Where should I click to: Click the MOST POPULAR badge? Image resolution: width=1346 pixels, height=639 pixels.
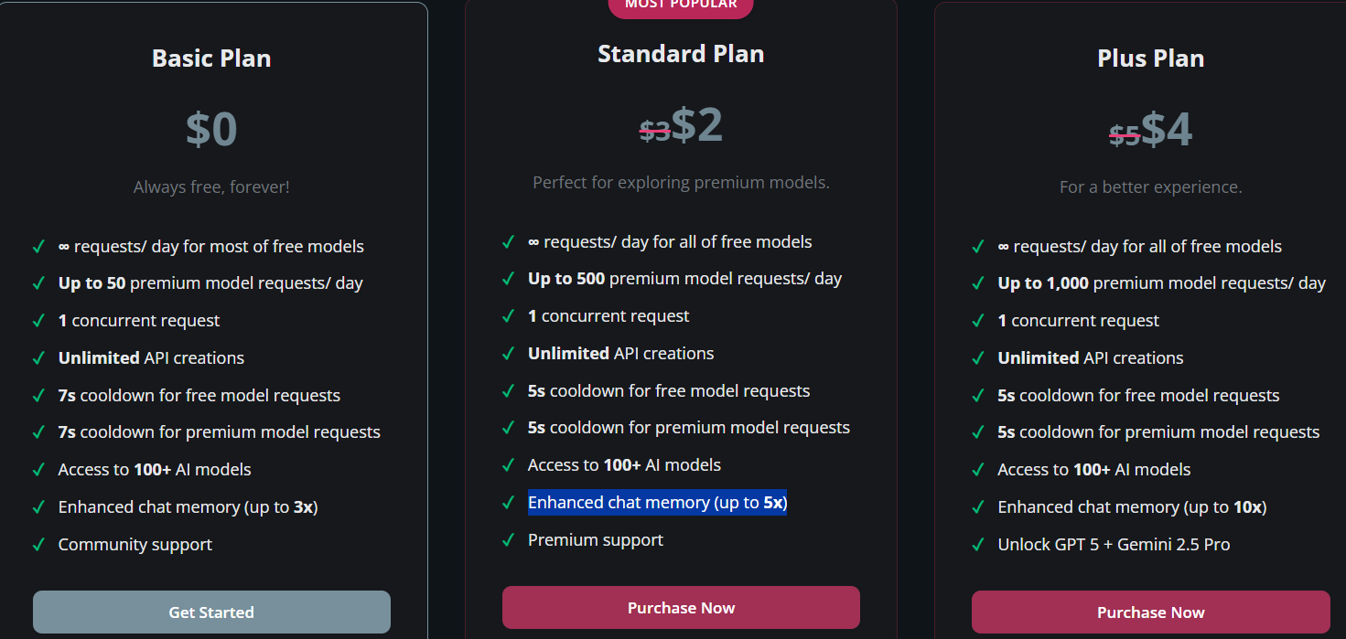click(x=681, y=5)
